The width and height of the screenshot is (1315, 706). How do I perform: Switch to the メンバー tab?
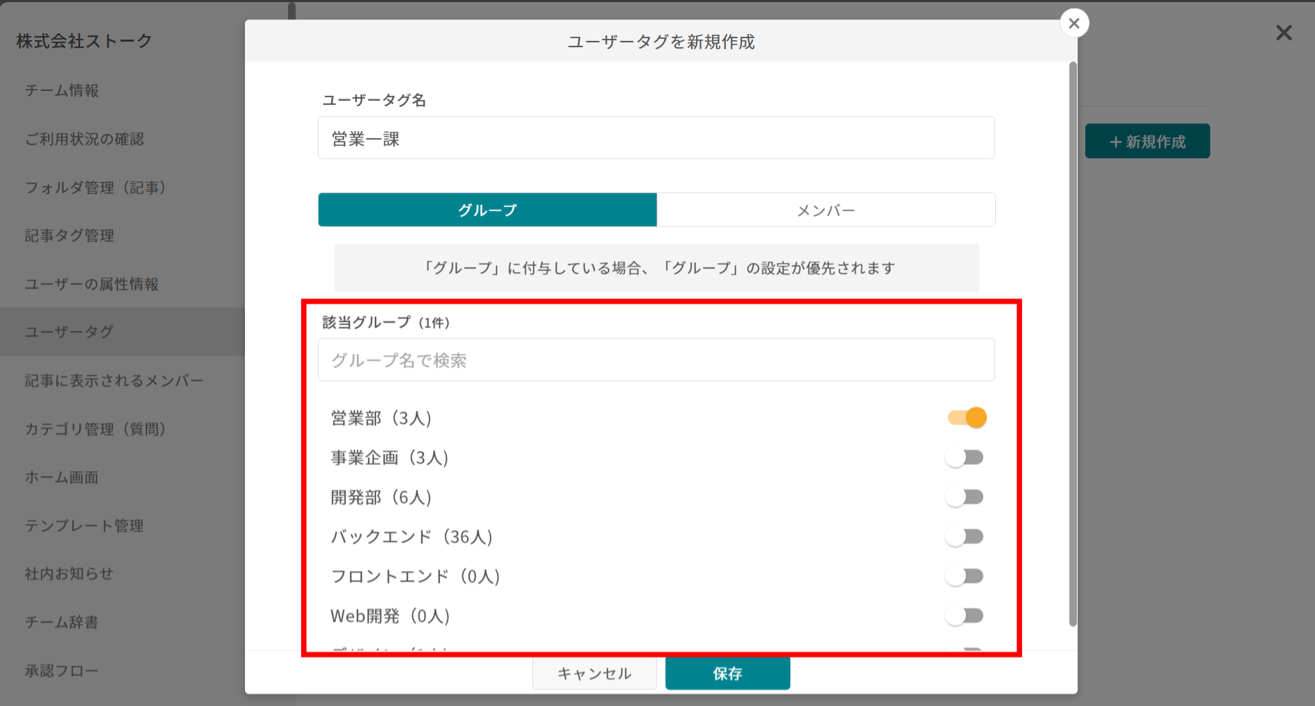pyautogui.click(x=826, y=210)
